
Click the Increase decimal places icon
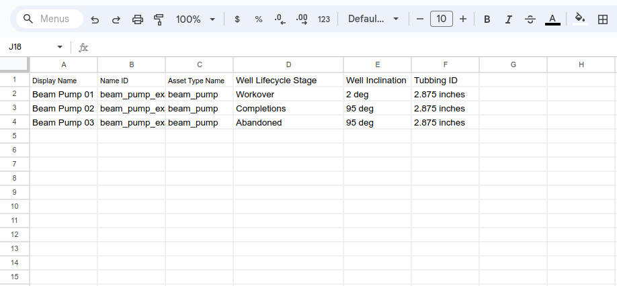(302, 19)
